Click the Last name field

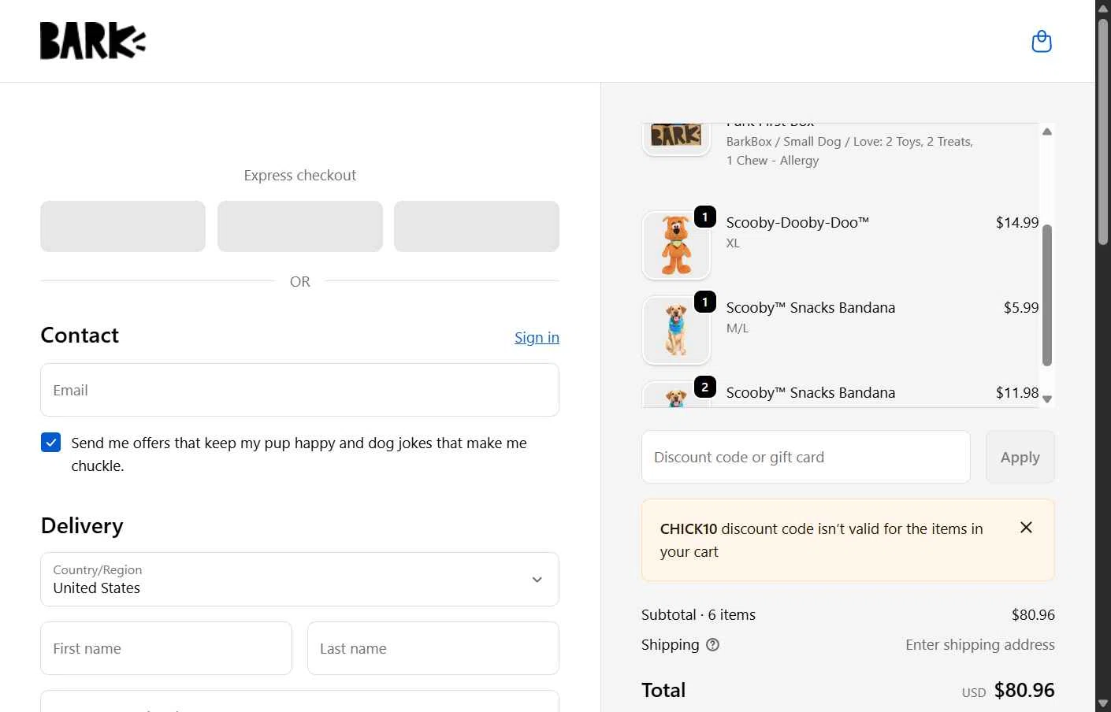(x=433, y=648)
